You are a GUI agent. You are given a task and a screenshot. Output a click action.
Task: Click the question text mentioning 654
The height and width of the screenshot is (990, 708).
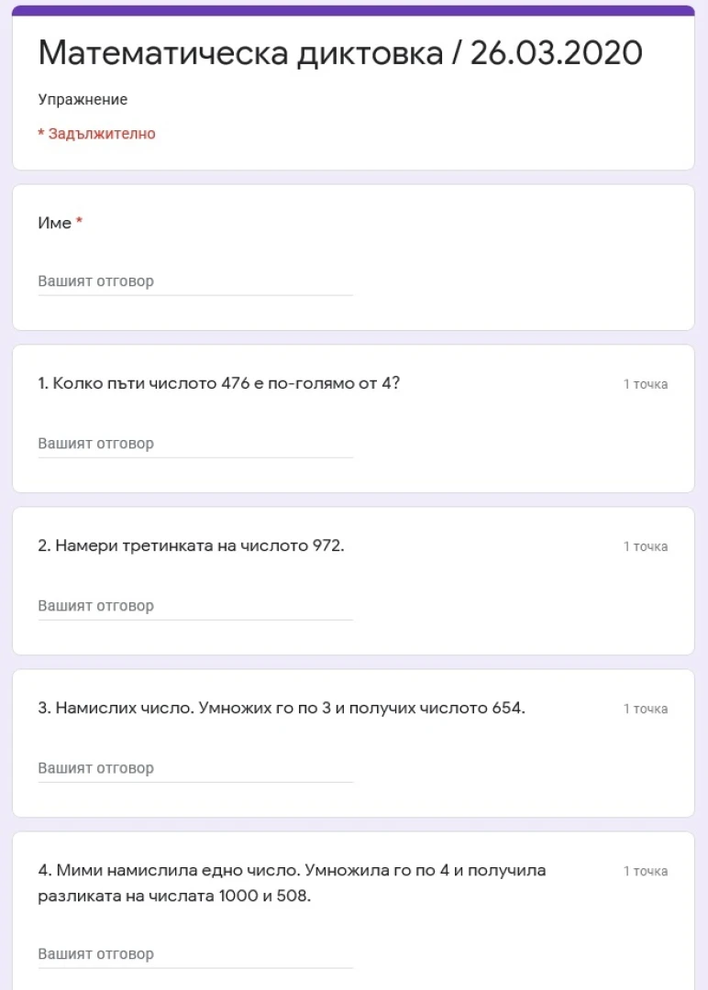click(282, 708)
